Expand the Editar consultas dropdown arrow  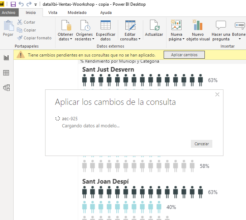pos(139,39)
